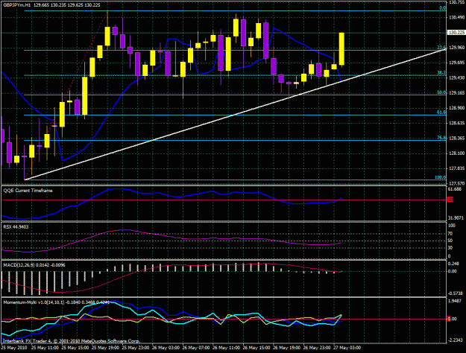This screenshot has width=466, height=353.
Task: Click the 127.835 price axis label
Action: pyautogui.click(x=456, y=168)
